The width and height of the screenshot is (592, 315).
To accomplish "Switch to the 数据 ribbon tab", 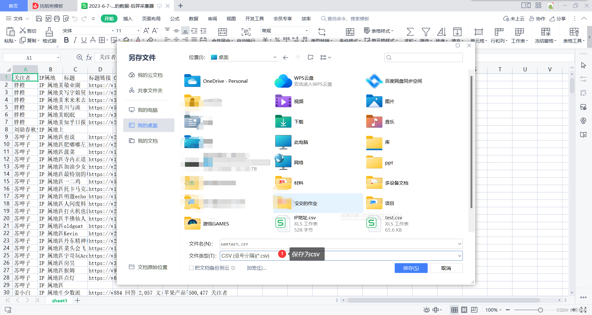I will [193, 19].
